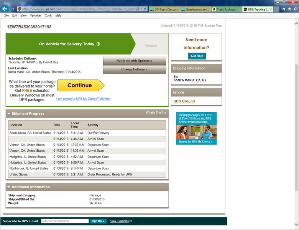This screenshot has width=299, height=230.
Task: Click the Change Delivery button
Action: coord(135,69)
